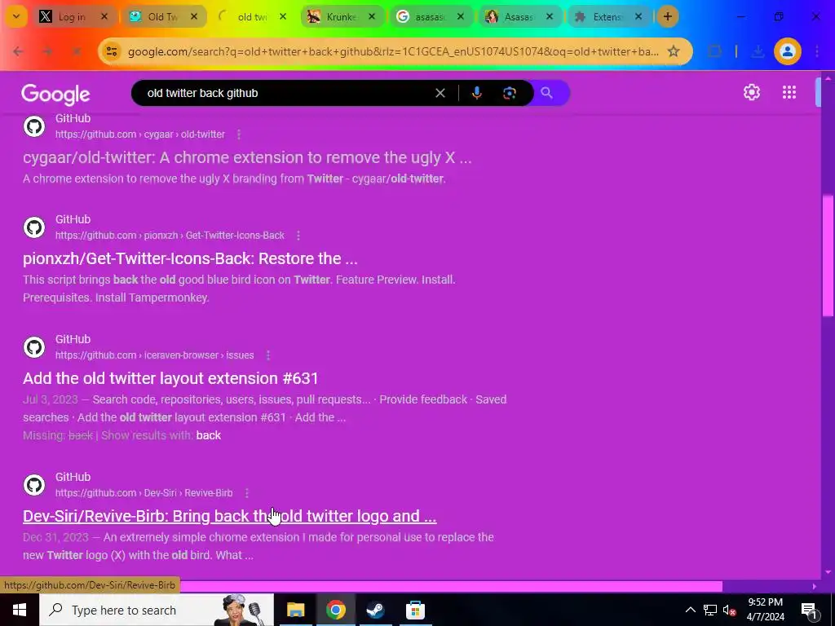Open Google apps grid
Image resolution: width=835 pixels, height=626 pixels.
click(789, 93)
